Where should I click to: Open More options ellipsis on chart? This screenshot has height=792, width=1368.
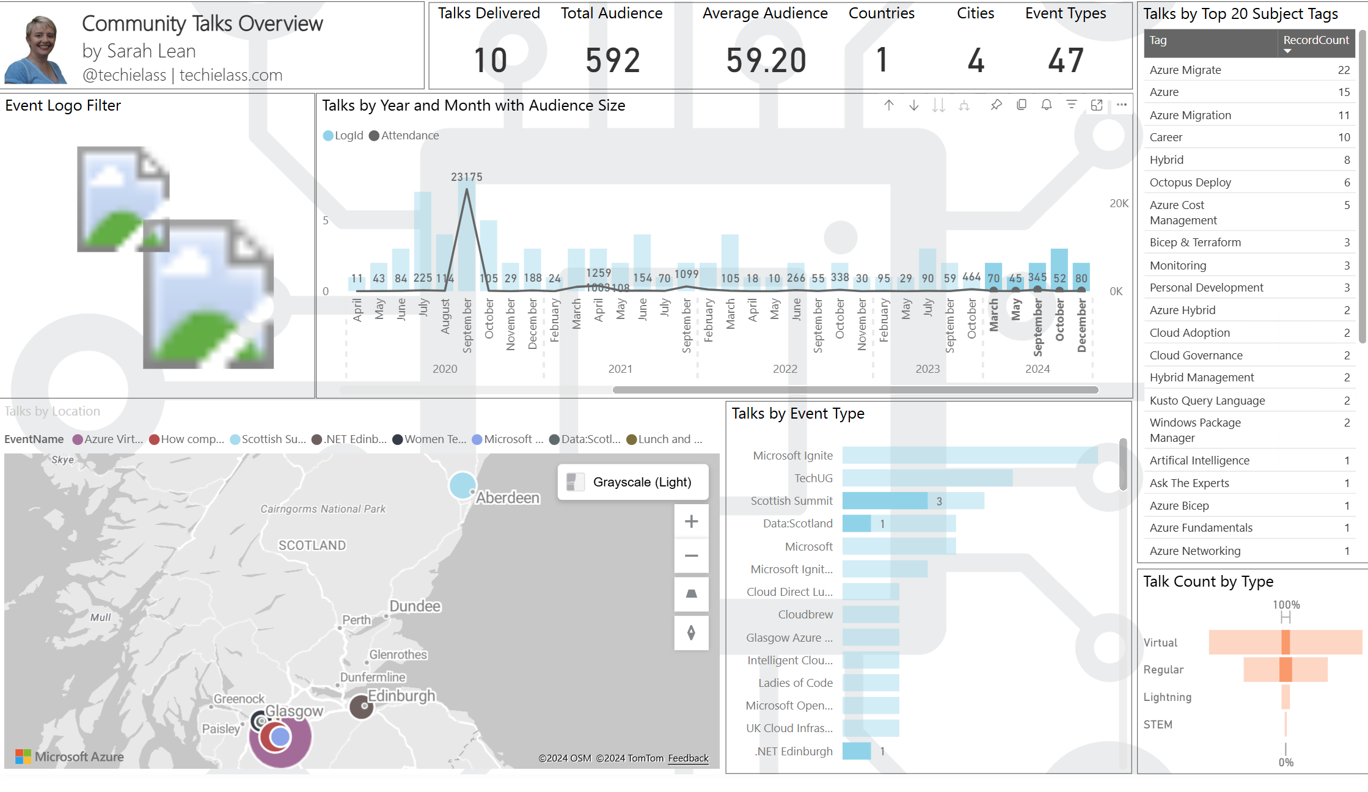(1122, 105)
